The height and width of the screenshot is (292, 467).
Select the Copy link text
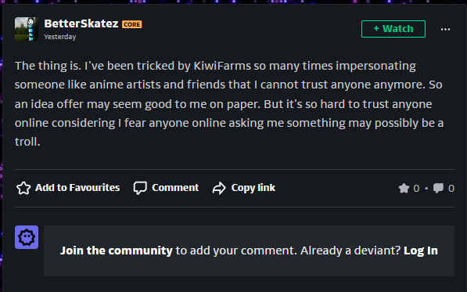coord(253,188)
